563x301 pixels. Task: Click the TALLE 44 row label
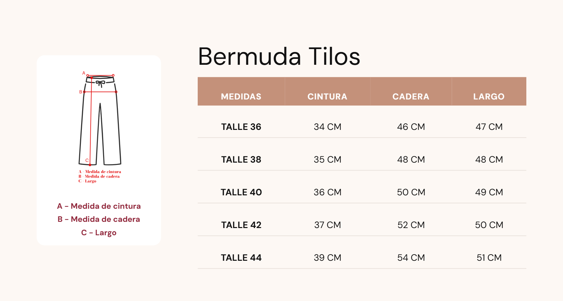(241, 257)
